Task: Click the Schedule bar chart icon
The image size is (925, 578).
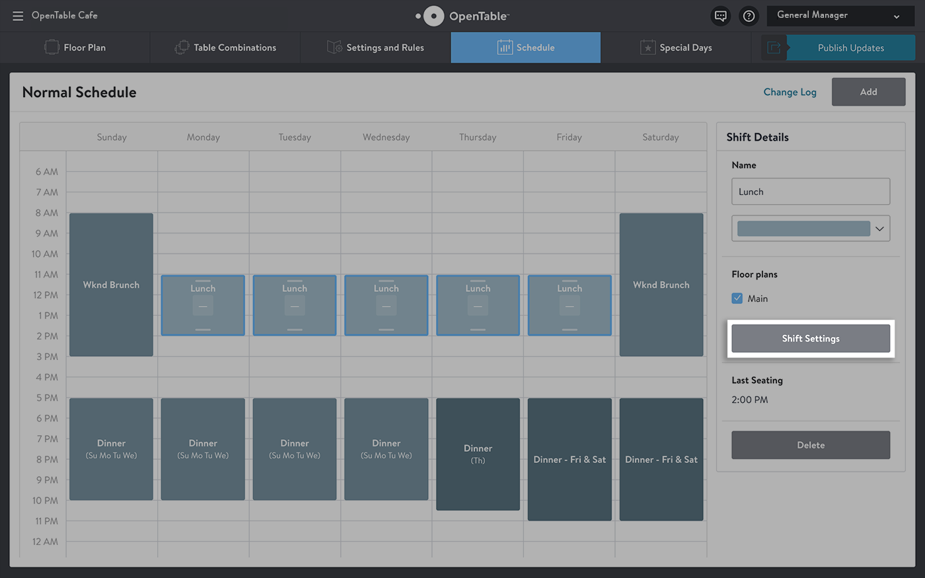Action: pyautogui.click(x=505, y=48)
